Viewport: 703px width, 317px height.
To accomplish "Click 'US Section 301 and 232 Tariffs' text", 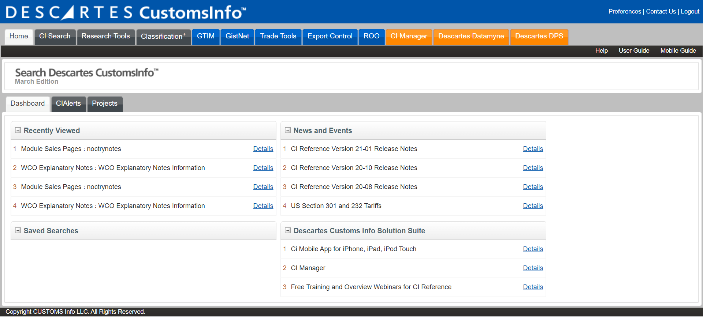I will click(x=336, y=206).
